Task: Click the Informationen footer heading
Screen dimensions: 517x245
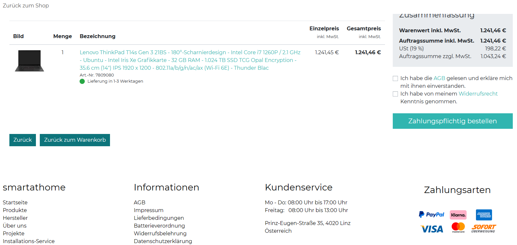Action: (x=167, y=187)
